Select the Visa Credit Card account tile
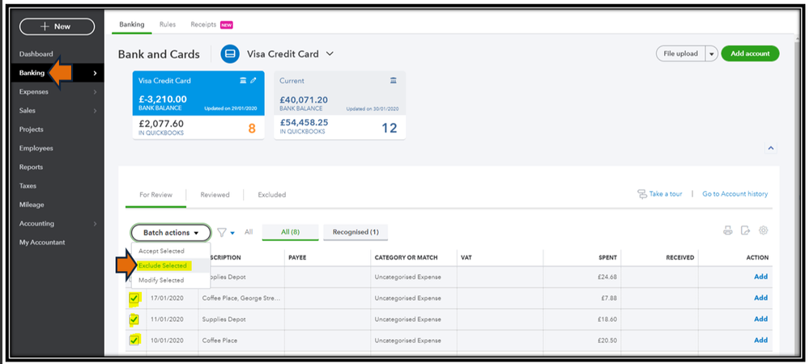This screenshot has width=809, height=364. (x=198, y=105)
